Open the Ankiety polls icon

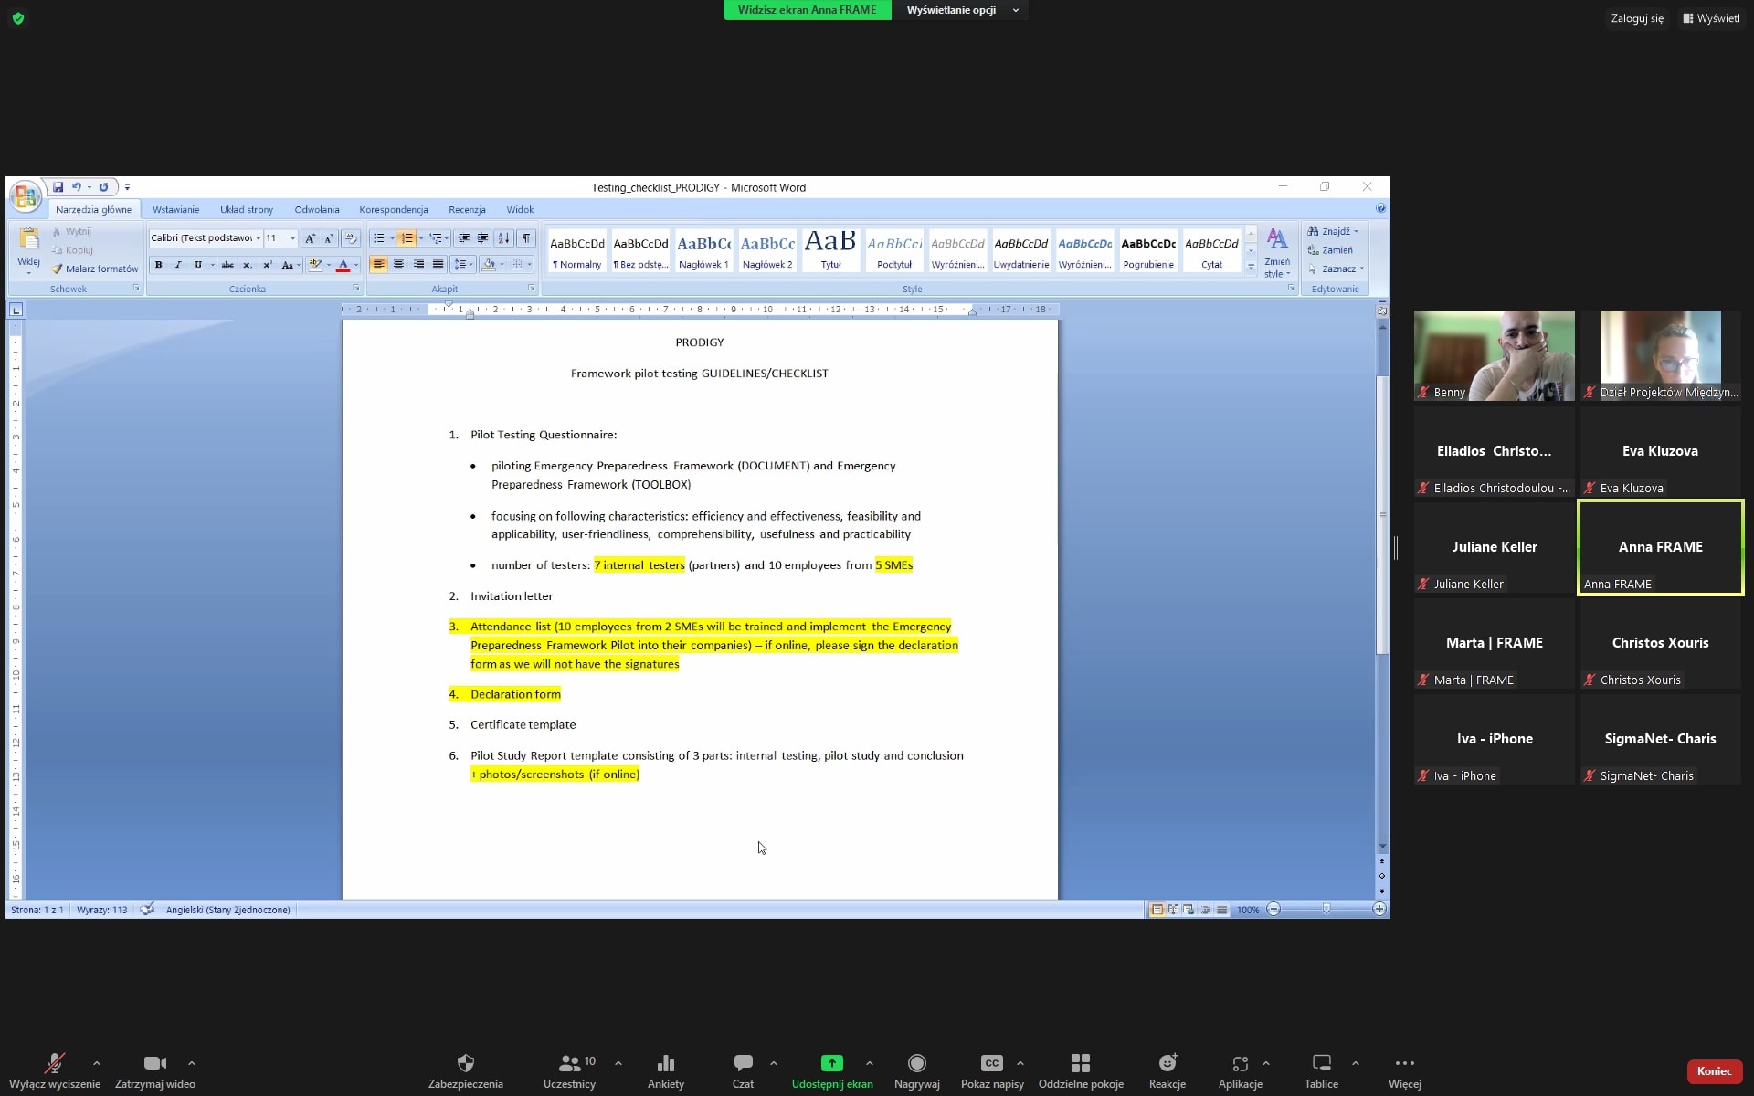[x=665, y=1063]
